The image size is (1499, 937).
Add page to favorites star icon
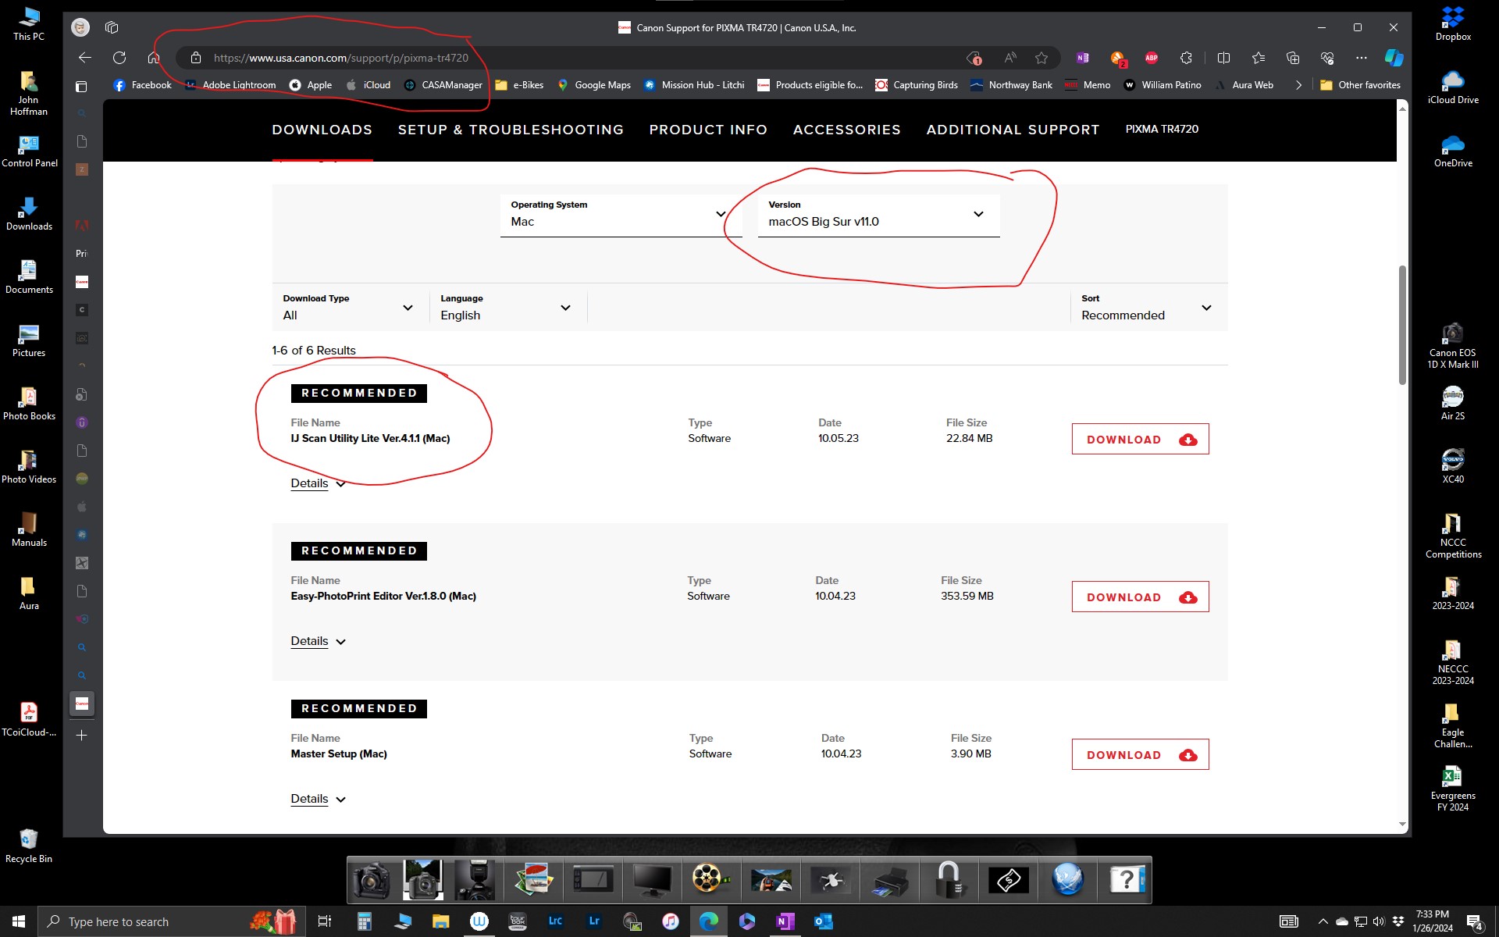pyautogui.click(x=1041, y=58)
